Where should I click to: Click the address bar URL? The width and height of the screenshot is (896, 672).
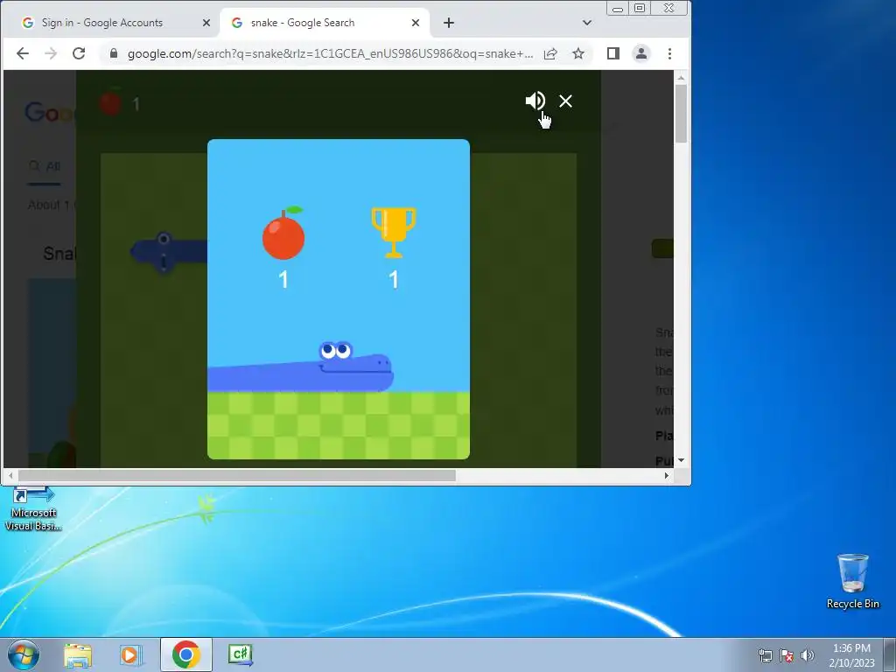click(x=330, y=53)
